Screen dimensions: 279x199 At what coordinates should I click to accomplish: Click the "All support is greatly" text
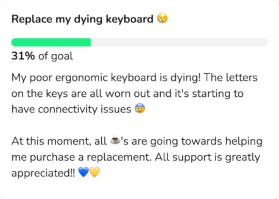pyautogui.click(x=207, y=157)
